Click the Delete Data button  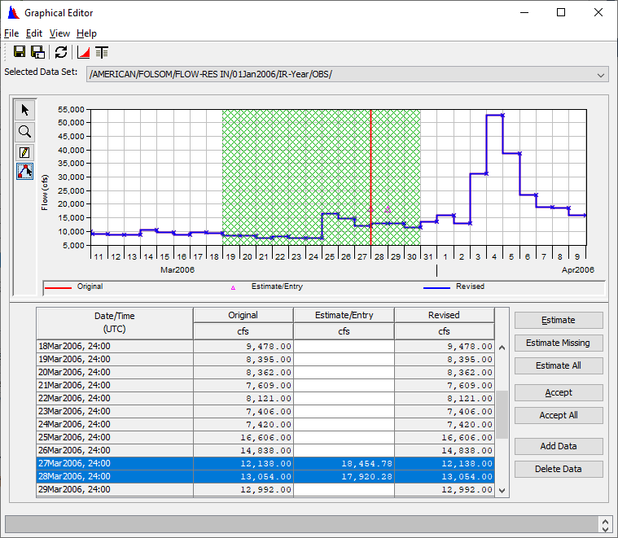pyautogui.click(x=559, y=469)
